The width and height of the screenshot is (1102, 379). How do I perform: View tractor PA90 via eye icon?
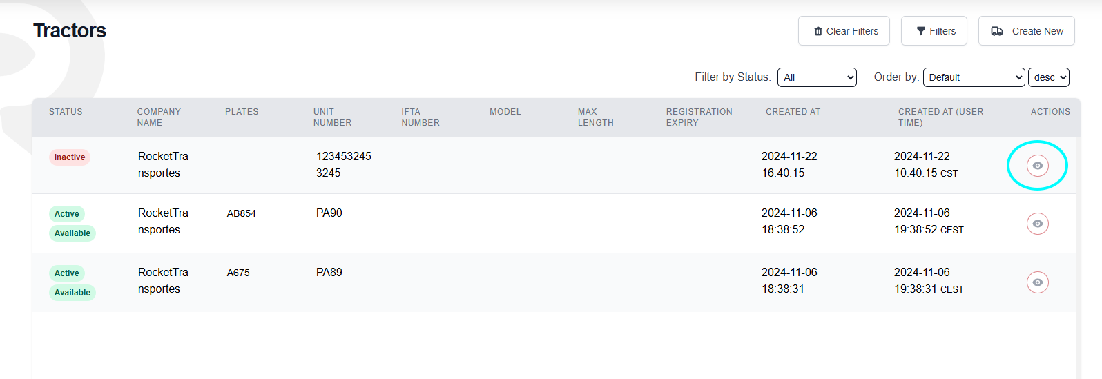pyautogui.click(x=1038, y=224)
